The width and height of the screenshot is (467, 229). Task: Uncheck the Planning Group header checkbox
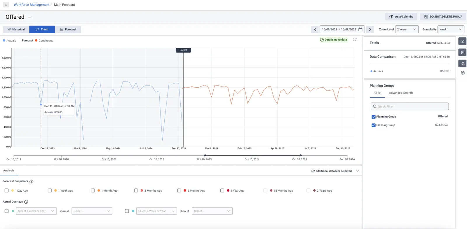pyautogui.click(x=373, y=117)
